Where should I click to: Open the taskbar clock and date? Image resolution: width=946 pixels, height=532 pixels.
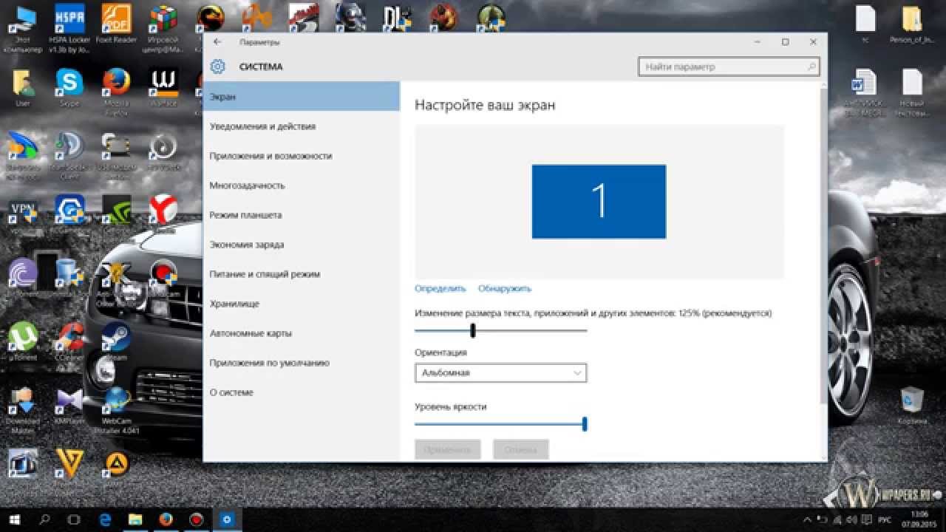point(919,519)
